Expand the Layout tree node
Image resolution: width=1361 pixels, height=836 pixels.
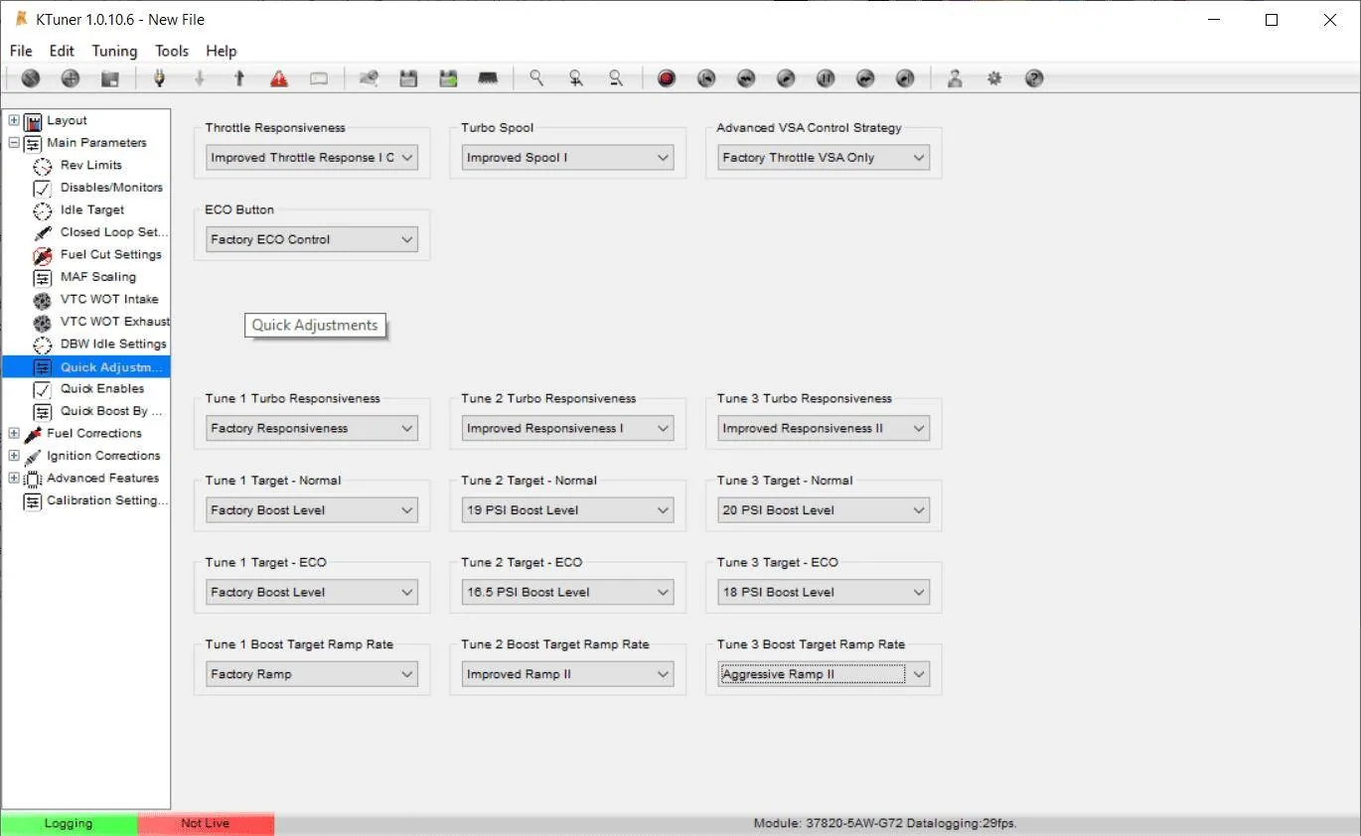14,120
